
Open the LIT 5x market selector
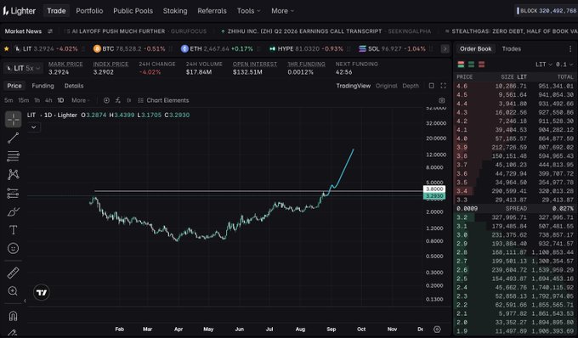click(23, 68)
